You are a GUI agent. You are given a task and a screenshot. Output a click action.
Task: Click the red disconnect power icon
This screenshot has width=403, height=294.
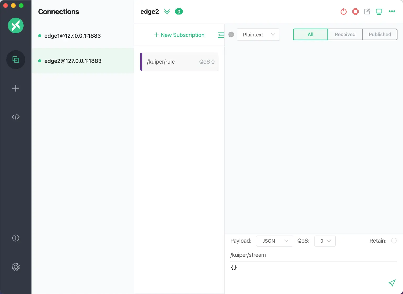[x=343, y=12]
